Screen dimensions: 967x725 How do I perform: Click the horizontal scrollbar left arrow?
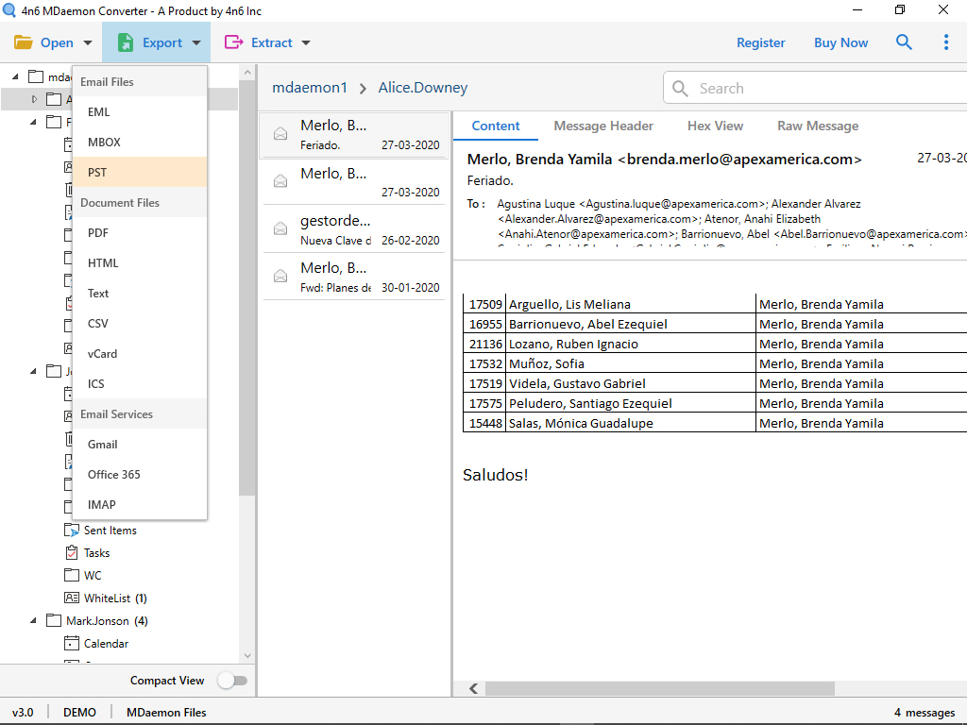tap(474, 688)
